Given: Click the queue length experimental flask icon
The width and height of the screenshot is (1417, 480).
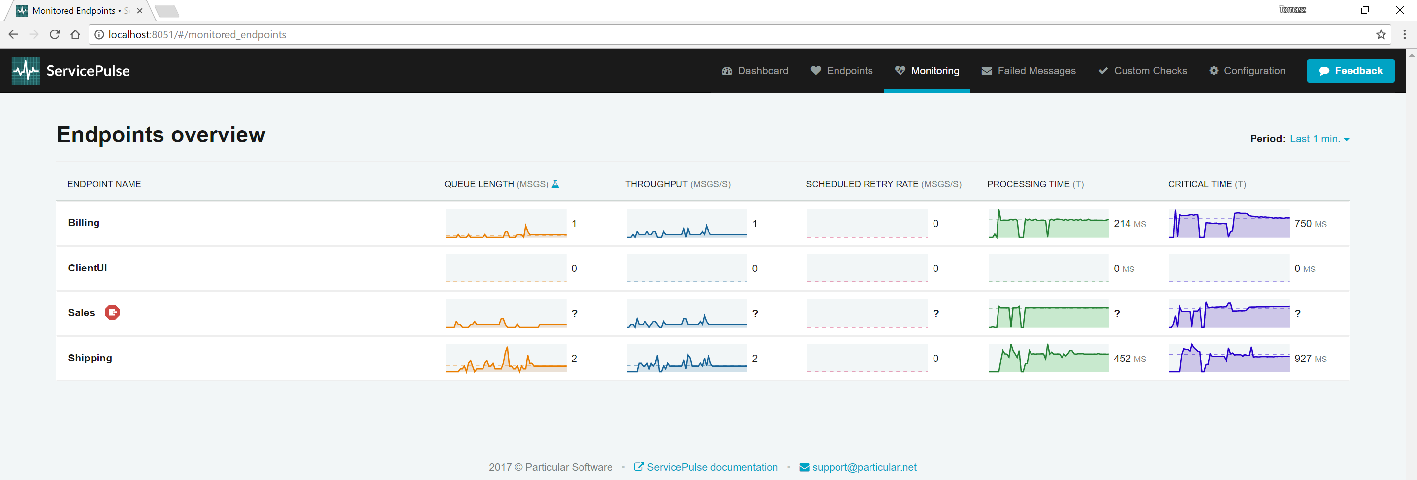Looking at the screenshot, I should 555,184.
